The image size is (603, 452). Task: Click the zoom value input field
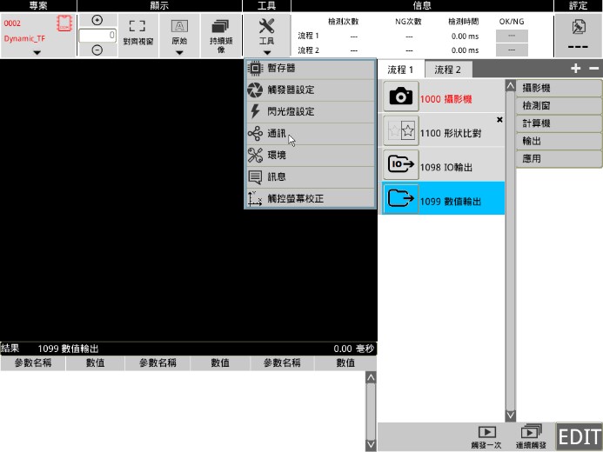pyautogui.click(x=97, y=36)
